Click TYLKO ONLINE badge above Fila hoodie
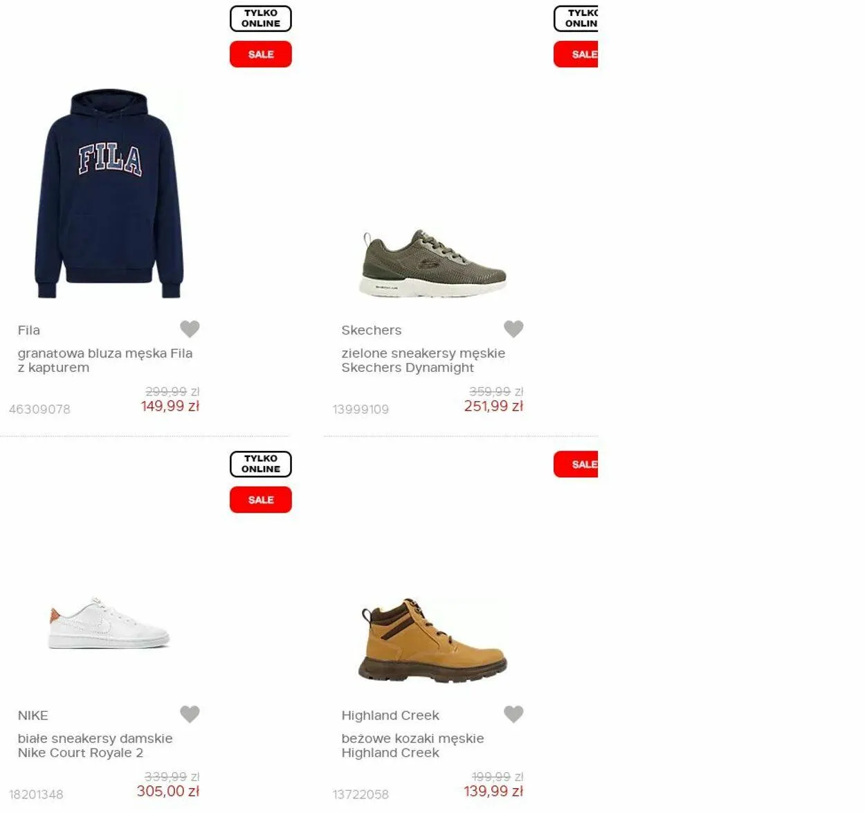Screen dimensions: 865x813 [261, 19]
